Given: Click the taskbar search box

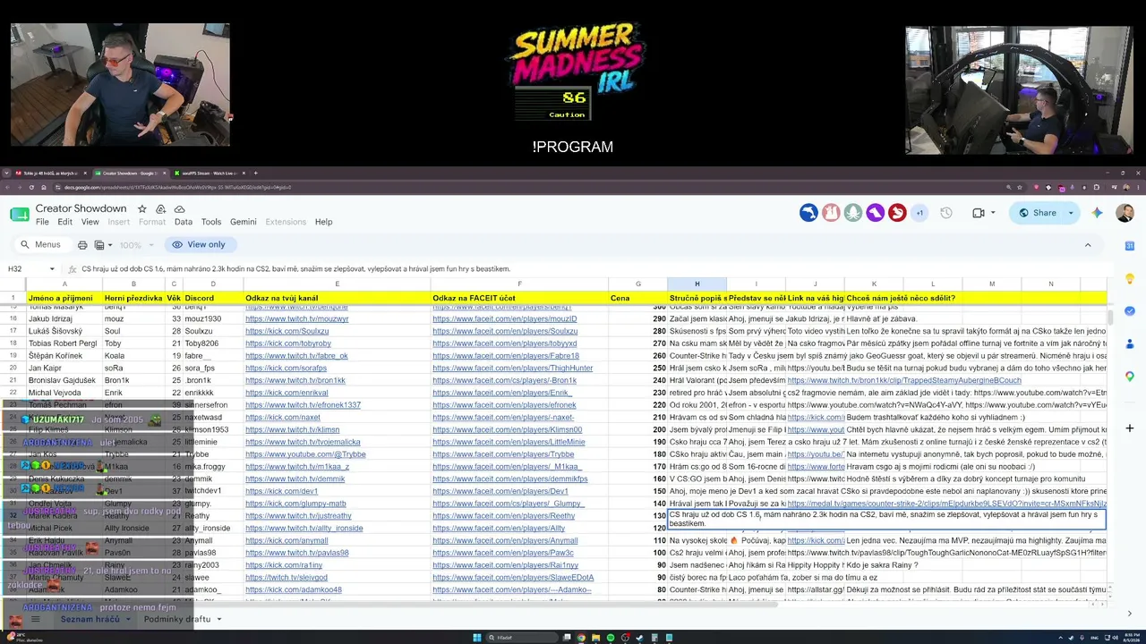Looking at the screenshot, I should coord(520,638).
